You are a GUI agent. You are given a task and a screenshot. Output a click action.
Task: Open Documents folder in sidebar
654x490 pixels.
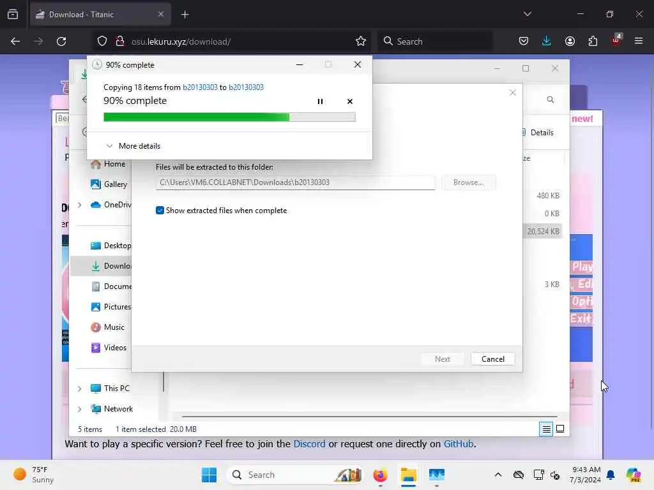pyautogui.click(x=110, y=286)
